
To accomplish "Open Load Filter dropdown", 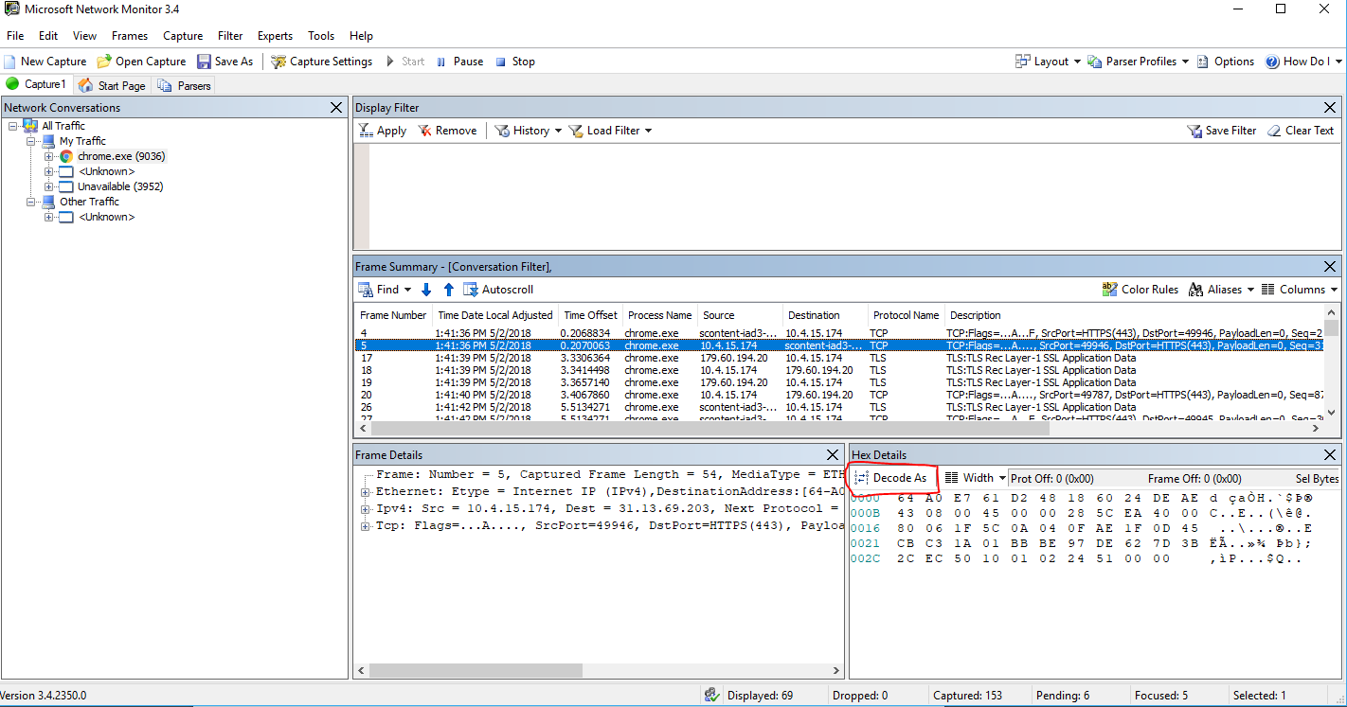I will coord(610,131).
